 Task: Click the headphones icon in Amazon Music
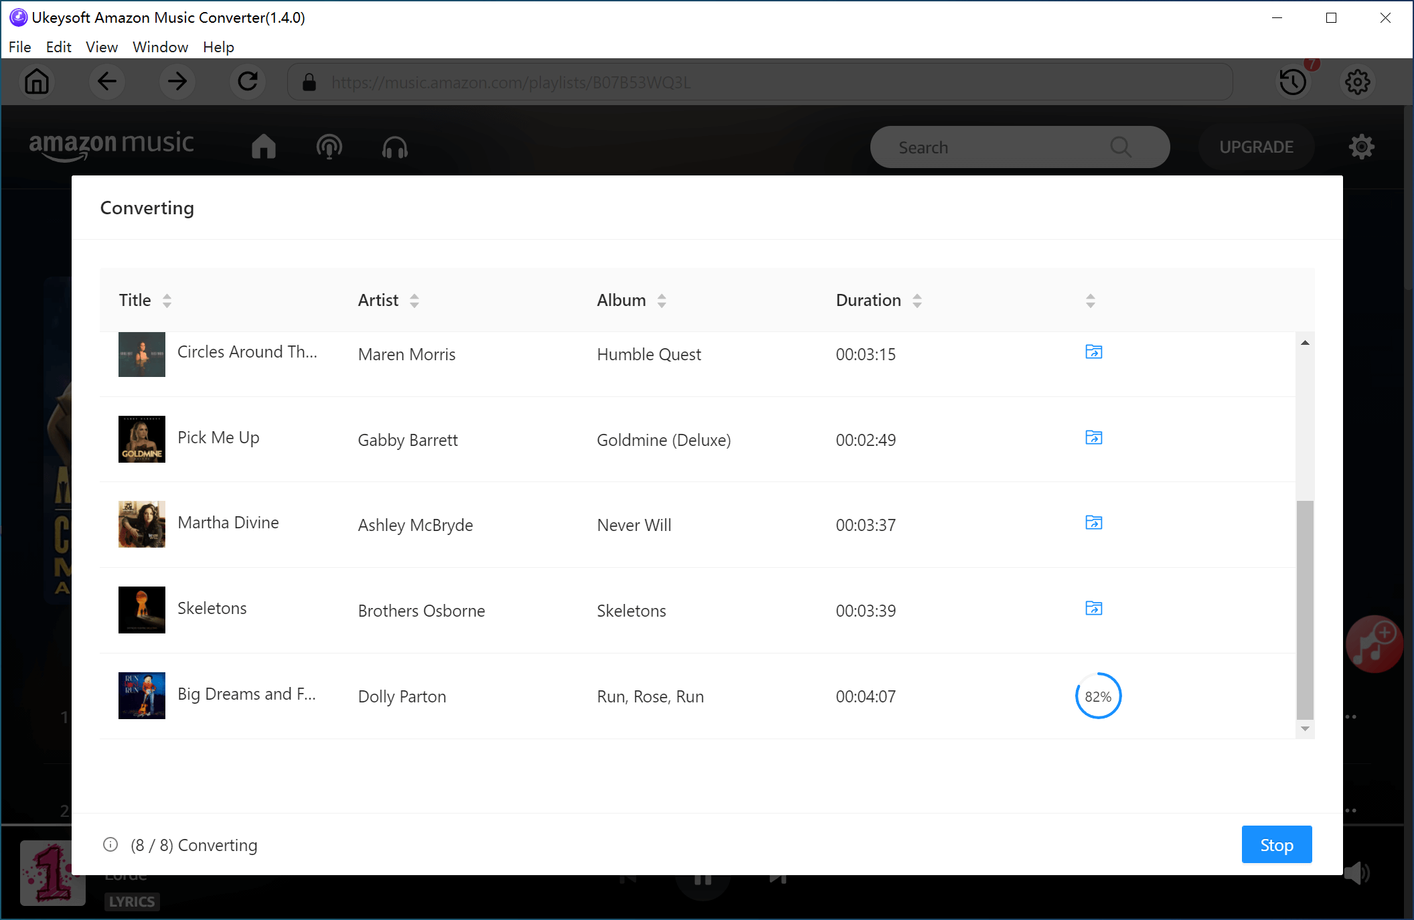394,146
